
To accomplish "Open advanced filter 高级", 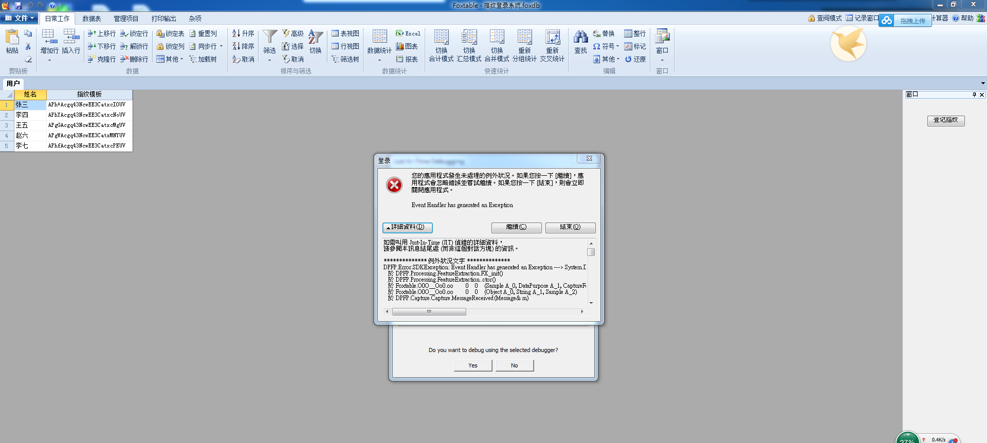I will [x=293, y=33].
